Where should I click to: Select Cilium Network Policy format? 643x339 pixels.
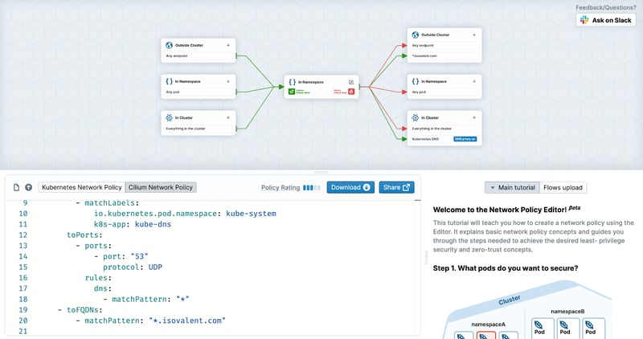tap(161, 187)
